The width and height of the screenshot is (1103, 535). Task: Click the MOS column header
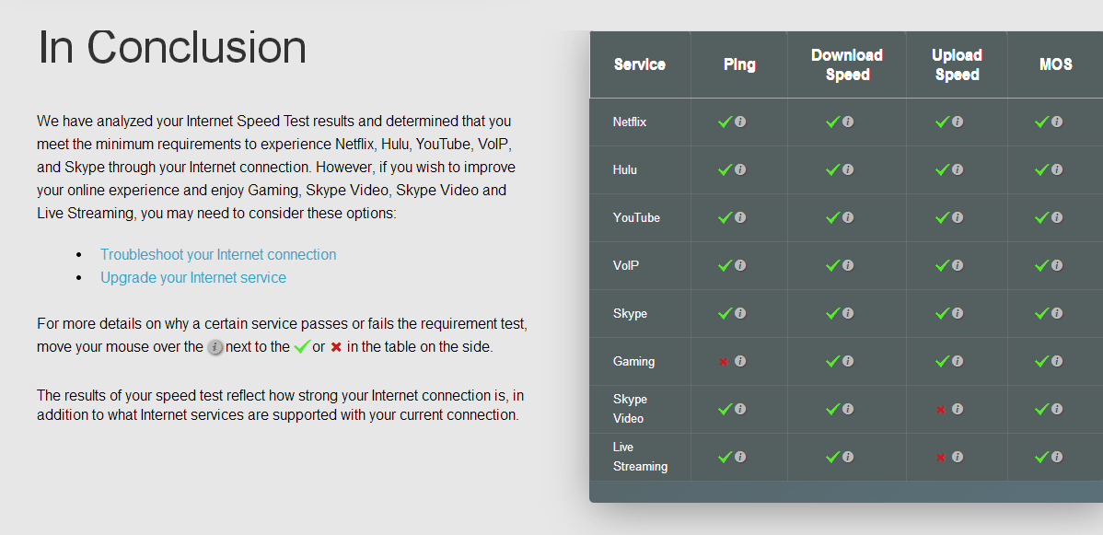click(1056, 64)
